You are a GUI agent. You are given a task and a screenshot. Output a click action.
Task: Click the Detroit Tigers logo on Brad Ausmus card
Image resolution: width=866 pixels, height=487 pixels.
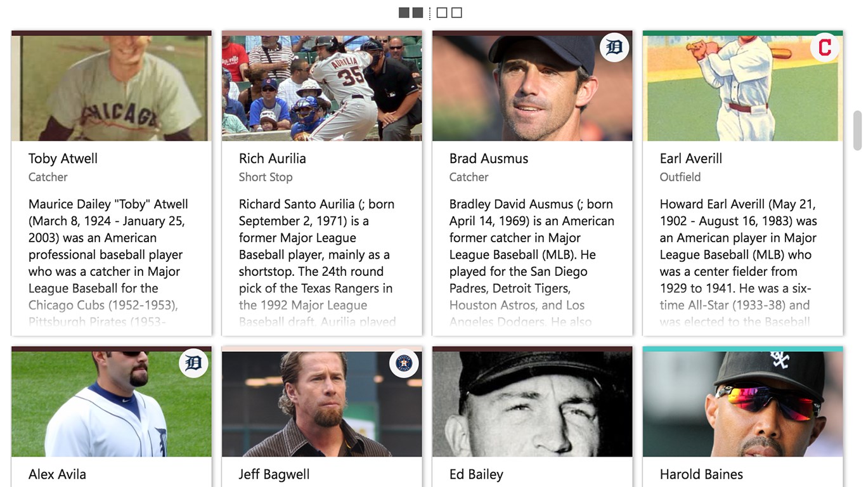pos(614,48)
